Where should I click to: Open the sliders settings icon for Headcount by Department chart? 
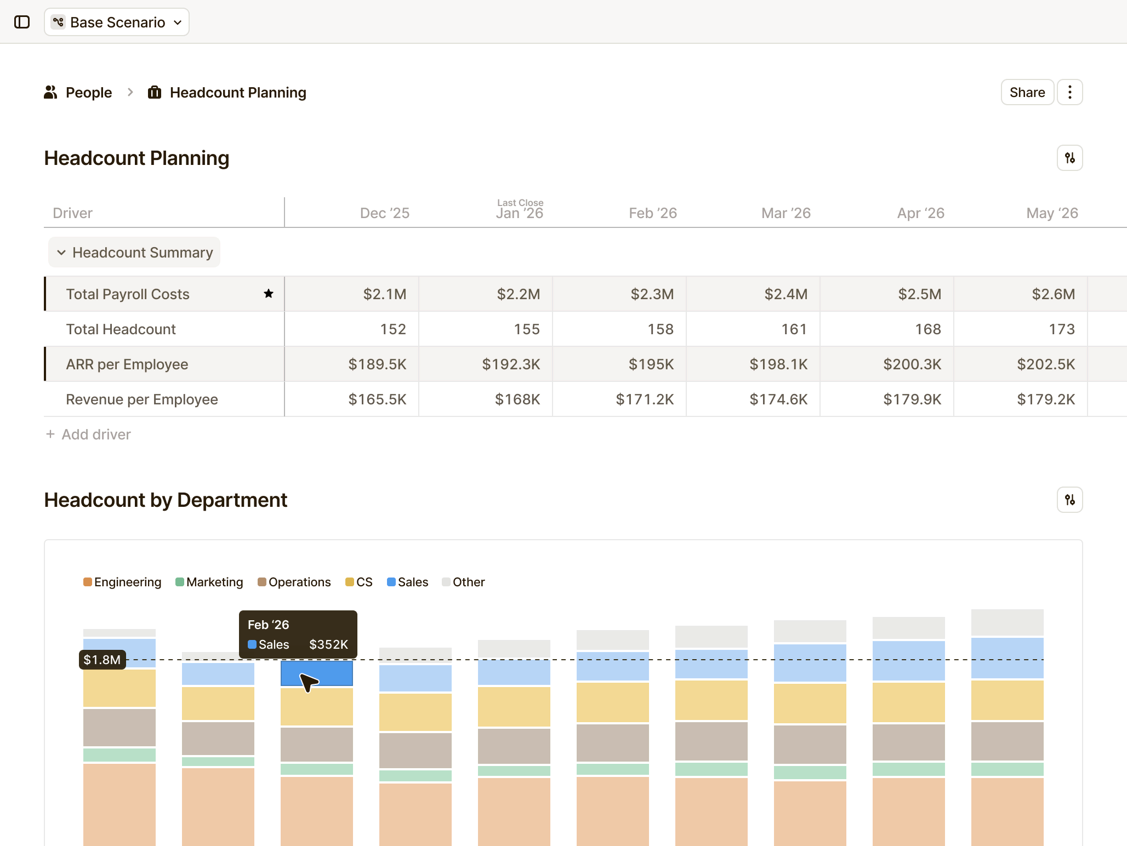(1069, 500)
